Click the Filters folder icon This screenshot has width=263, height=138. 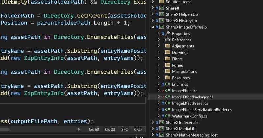pos(168,59)
